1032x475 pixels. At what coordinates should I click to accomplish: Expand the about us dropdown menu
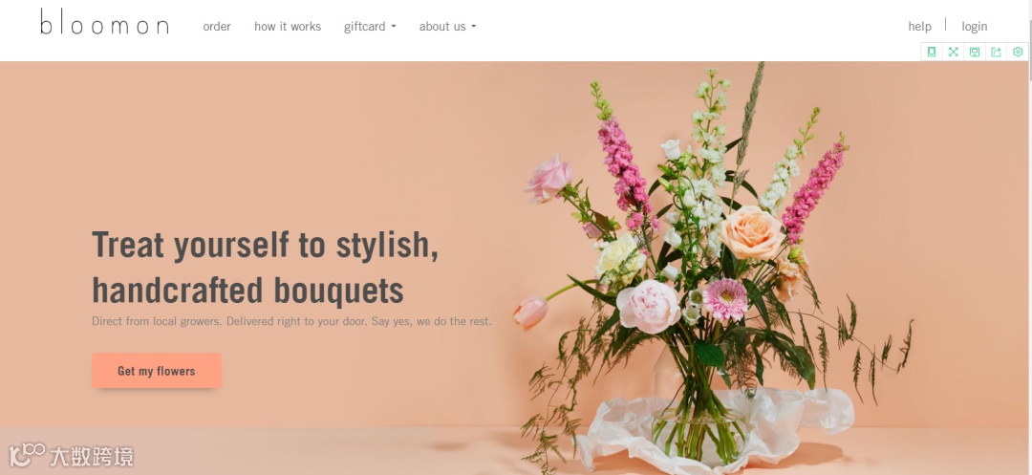tap(447, 27)
